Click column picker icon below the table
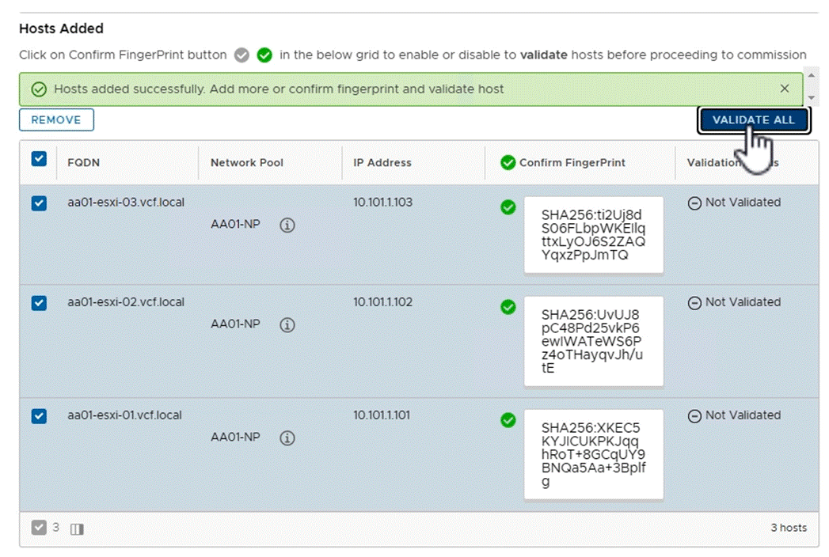 76,528
